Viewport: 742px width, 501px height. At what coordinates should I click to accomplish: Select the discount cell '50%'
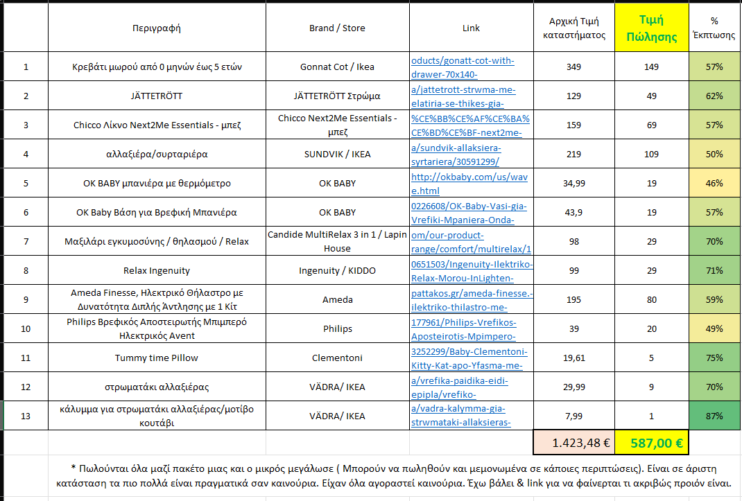[714, 155]
